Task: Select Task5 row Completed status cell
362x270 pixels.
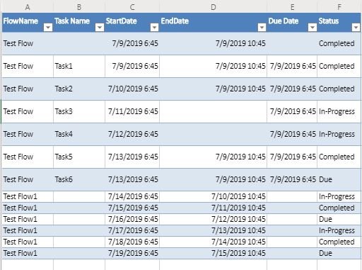Action: coord(339,157)
